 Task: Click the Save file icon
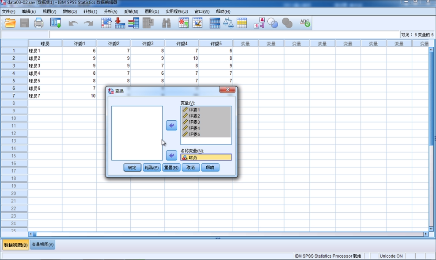tap(24, 23)
